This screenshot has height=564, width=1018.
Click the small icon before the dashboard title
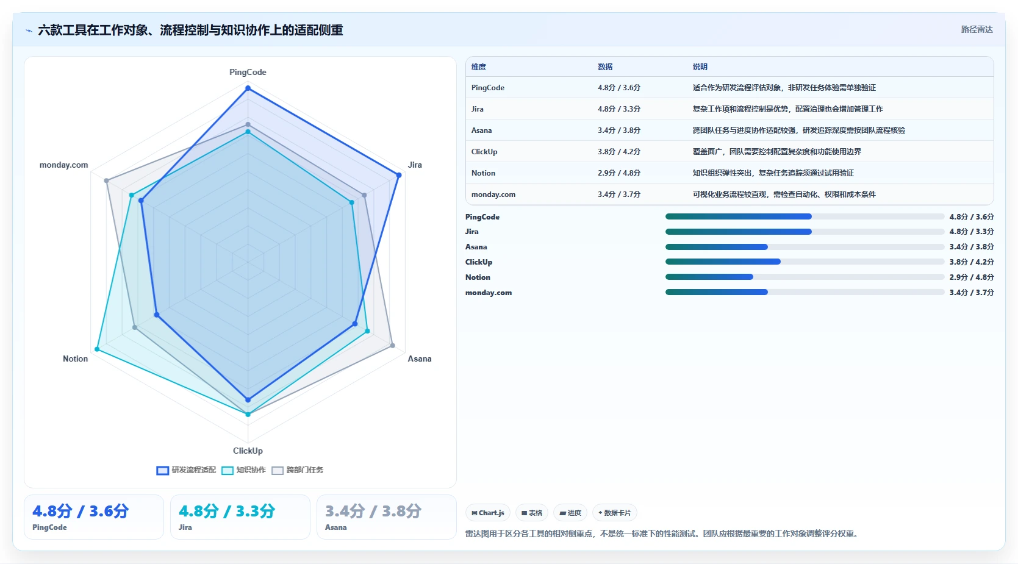point(29,30)
